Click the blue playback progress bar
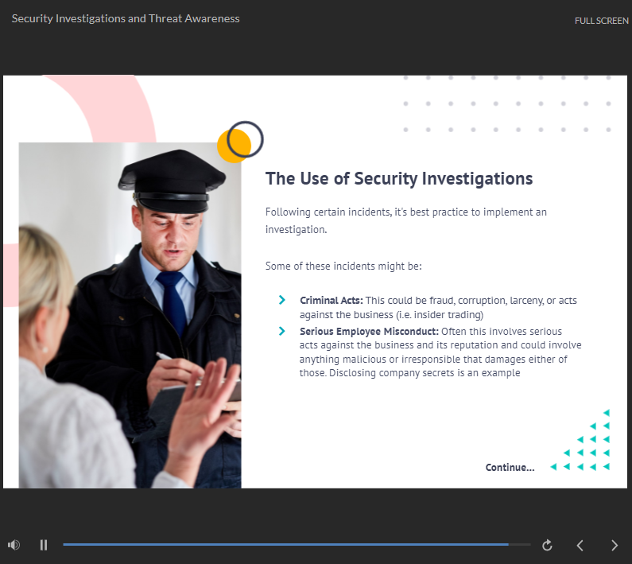 (x=286, y=544)
